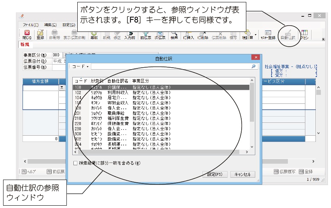Click the キャンセル button
Image resolution: width=331 pixels, height=208 pixels.
(242, 174)
